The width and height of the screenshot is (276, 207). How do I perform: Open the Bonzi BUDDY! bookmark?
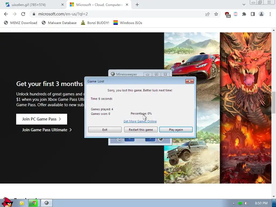(95, 23)
